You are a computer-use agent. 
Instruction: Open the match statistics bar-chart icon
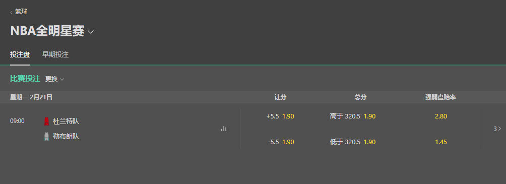pyautogui.click(x=224, y=129)
